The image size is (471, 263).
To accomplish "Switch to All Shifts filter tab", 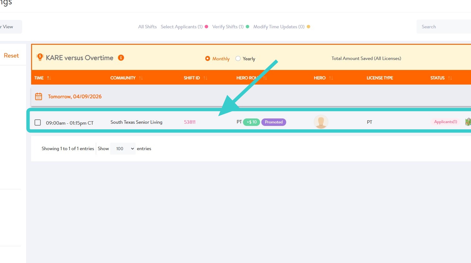I will (x=147, y=27).
